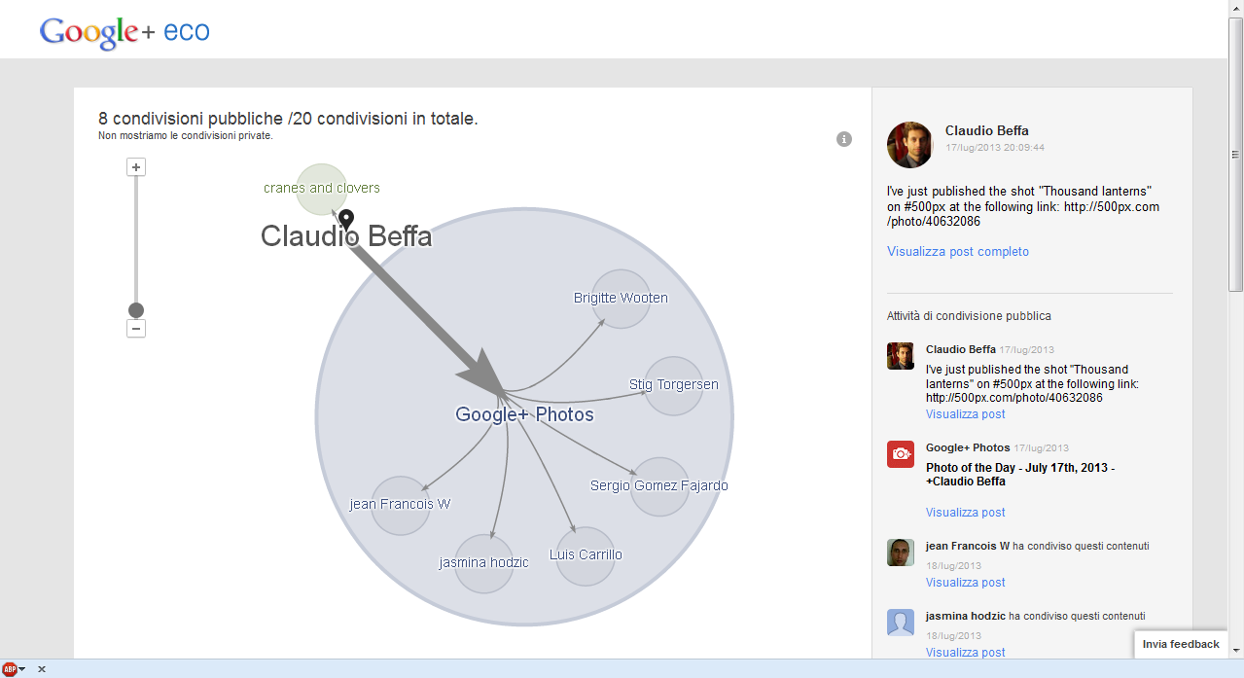Open Visualizza post under Photo of the Day
Viewport: 1244px width, 678px height.
965,513
